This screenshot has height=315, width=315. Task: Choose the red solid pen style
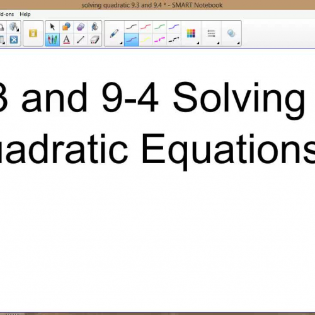tap(146, 27)
